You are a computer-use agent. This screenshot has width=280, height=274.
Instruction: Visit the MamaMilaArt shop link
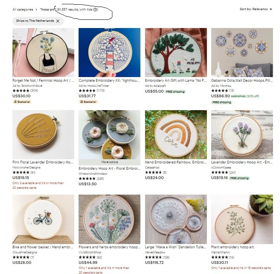coord(220,252)
